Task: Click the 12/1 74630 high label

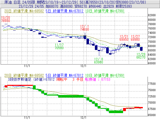Action: 85,28
